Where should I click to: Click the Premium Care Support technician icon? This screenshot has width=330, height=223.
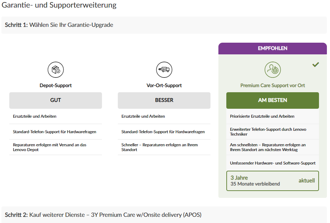click(x=272, y=70)
